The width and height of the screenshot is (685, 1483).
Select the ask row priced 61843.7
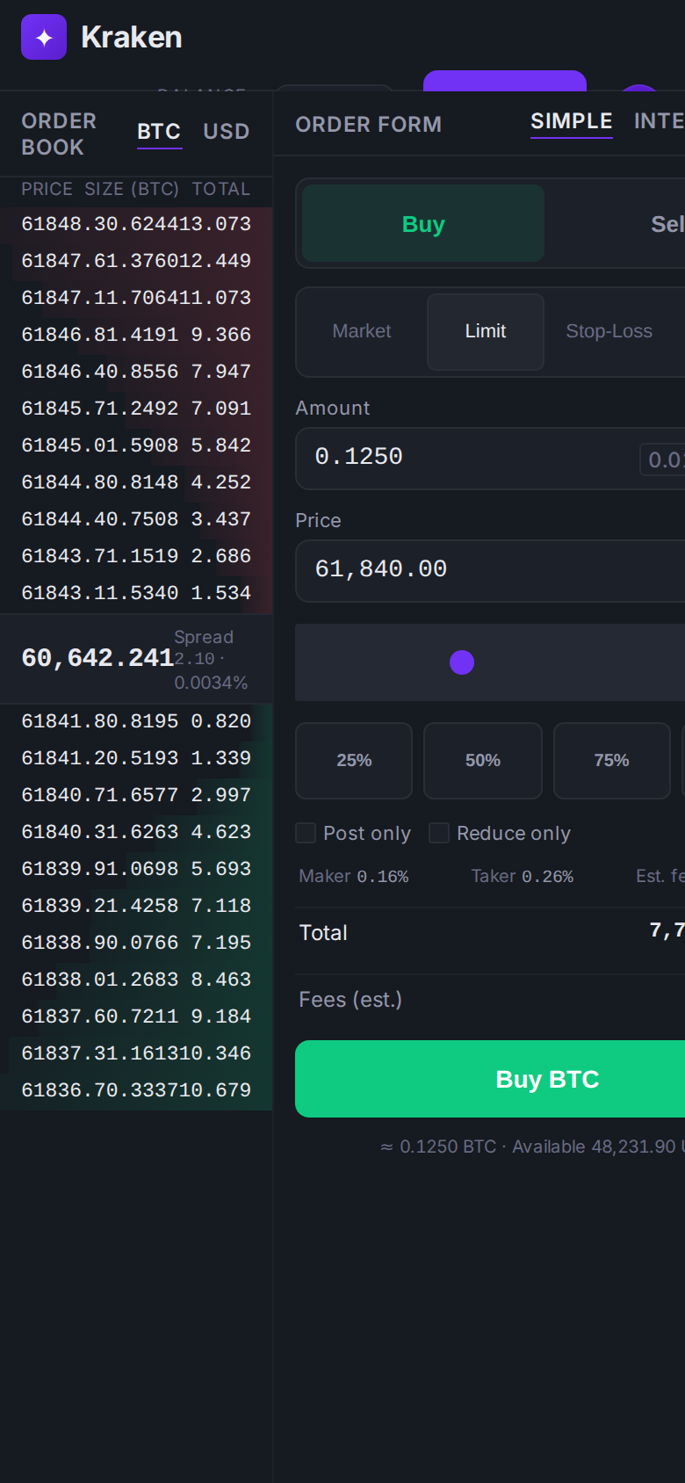coord(136,556)
